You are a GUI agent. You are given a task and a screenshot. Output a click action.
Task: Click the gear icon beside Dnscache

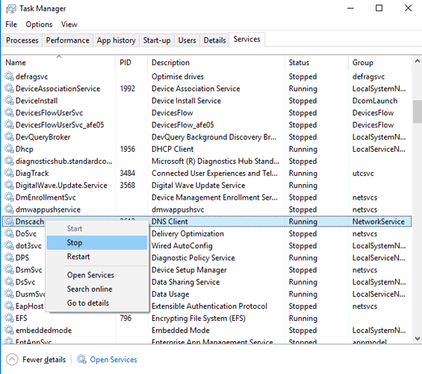[9, 221]
